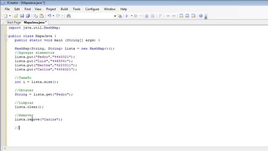Screen dimensions: 268x151
Task: Click the line 'lista.clear();'
Action: pos(29,107)
